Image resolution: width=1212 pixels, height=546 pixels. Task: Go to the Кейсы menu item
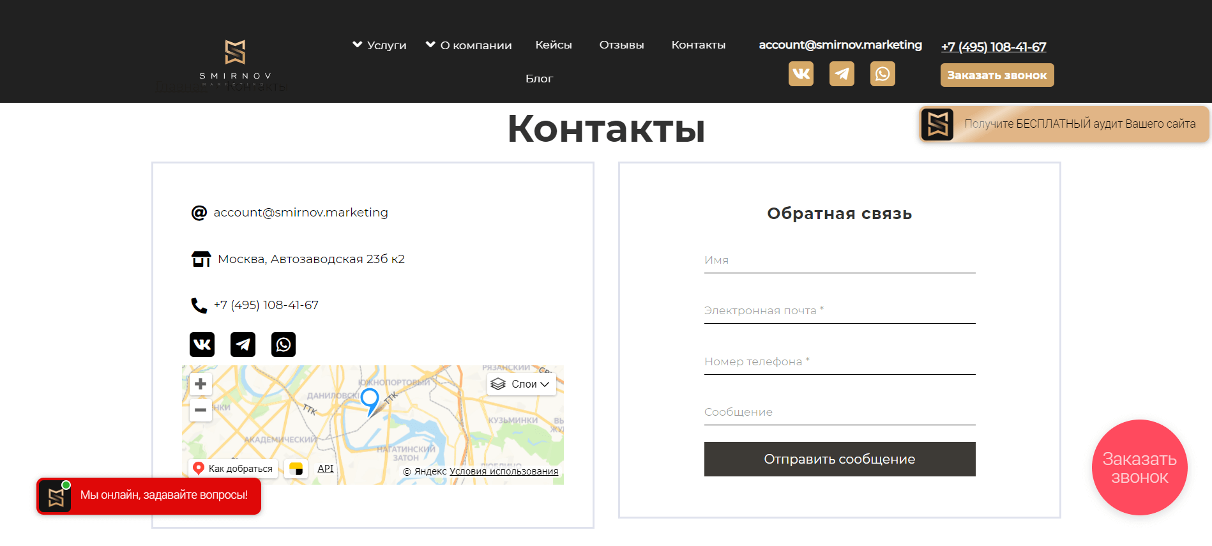[x=554, y=45]
